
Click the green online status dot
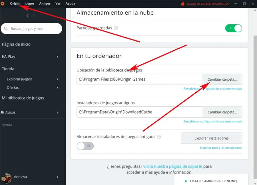point(186,181)
